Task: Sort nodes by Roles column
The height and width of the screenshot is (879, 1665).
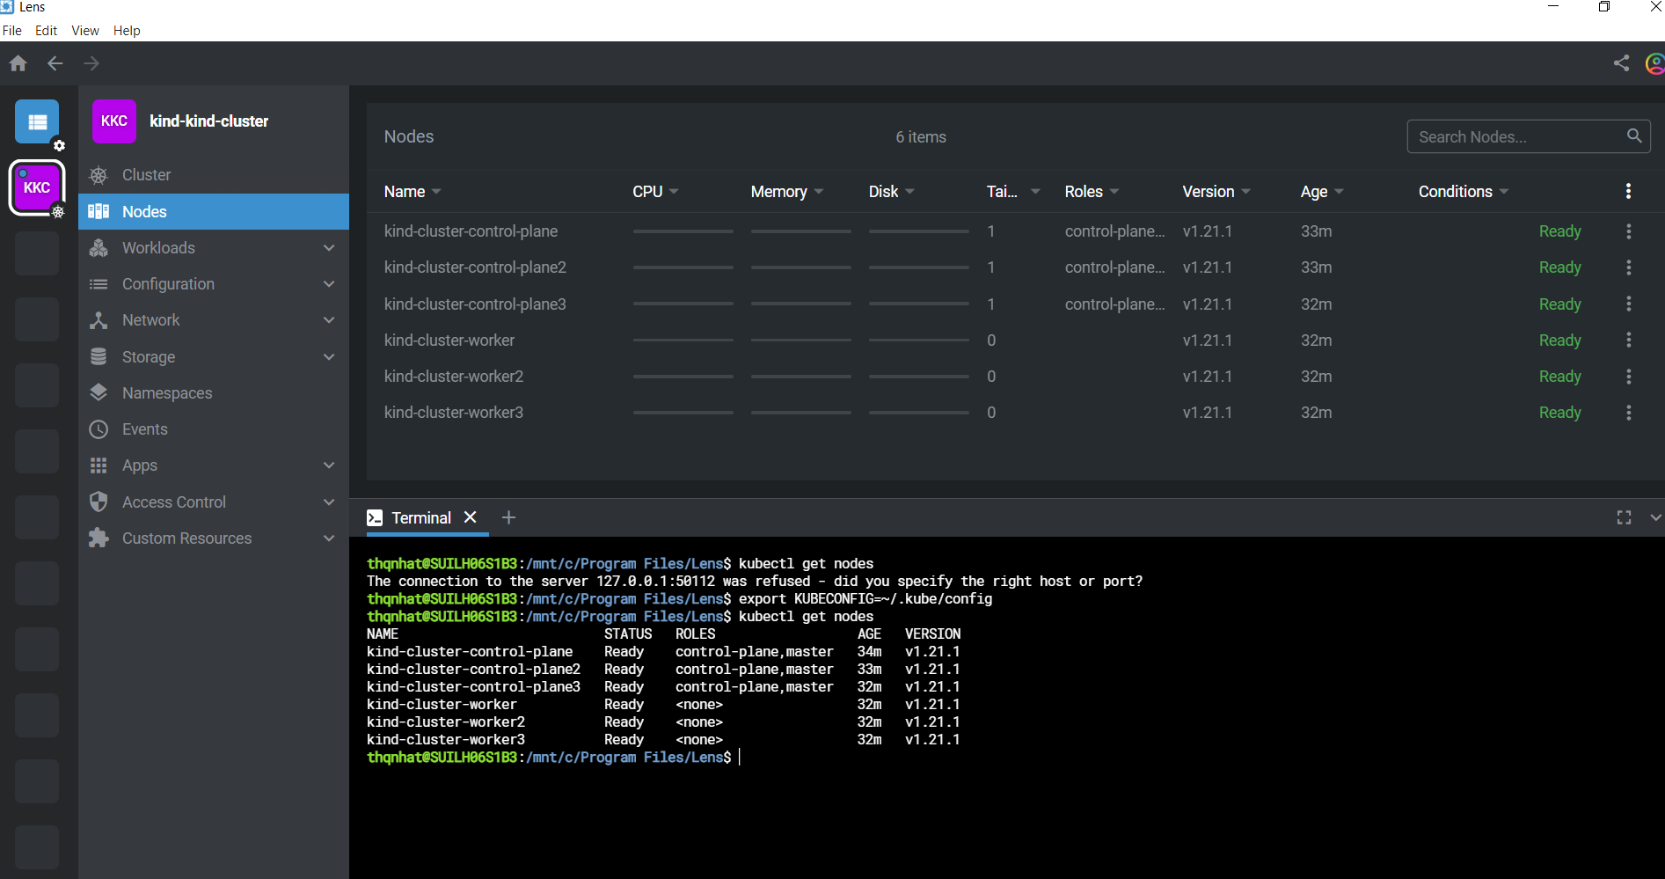Action: point(1092,192)
